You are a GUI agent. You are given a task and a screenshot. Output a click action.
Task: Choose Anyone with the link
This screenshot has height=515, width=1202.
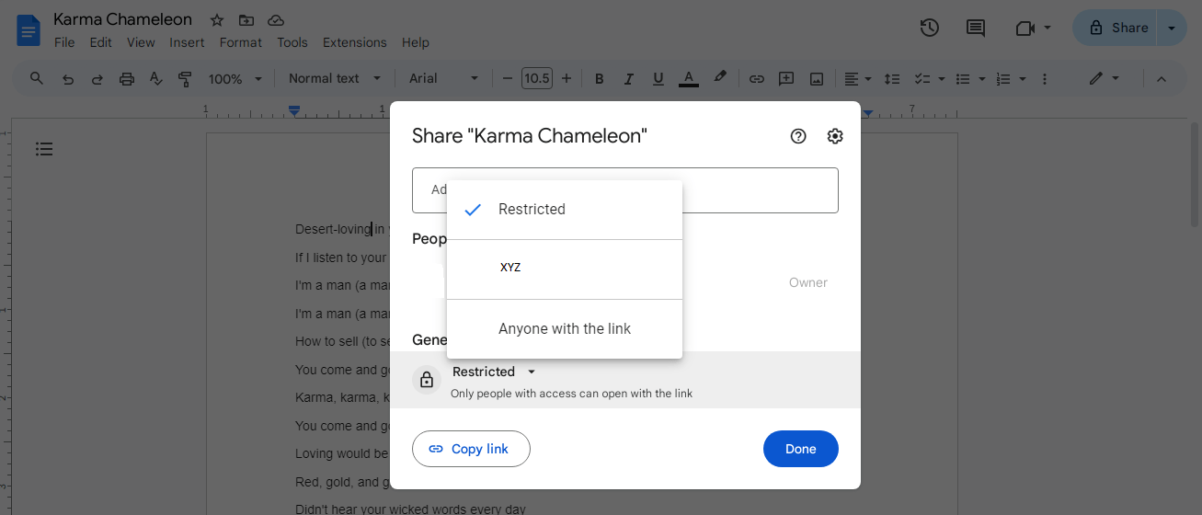point(565,328)
